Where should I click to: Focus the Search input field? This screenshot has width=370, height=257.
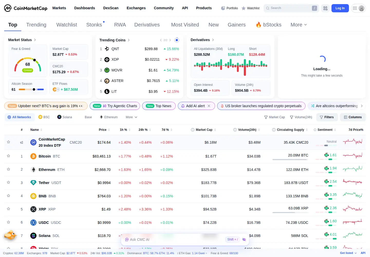(x=291, y=8)
